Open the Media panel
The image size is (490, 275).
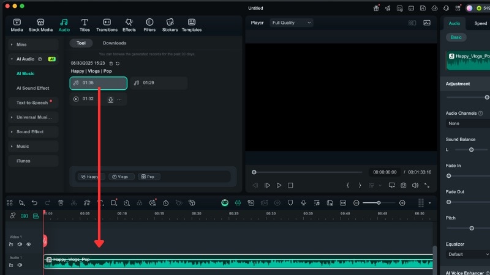click(17, 25)
